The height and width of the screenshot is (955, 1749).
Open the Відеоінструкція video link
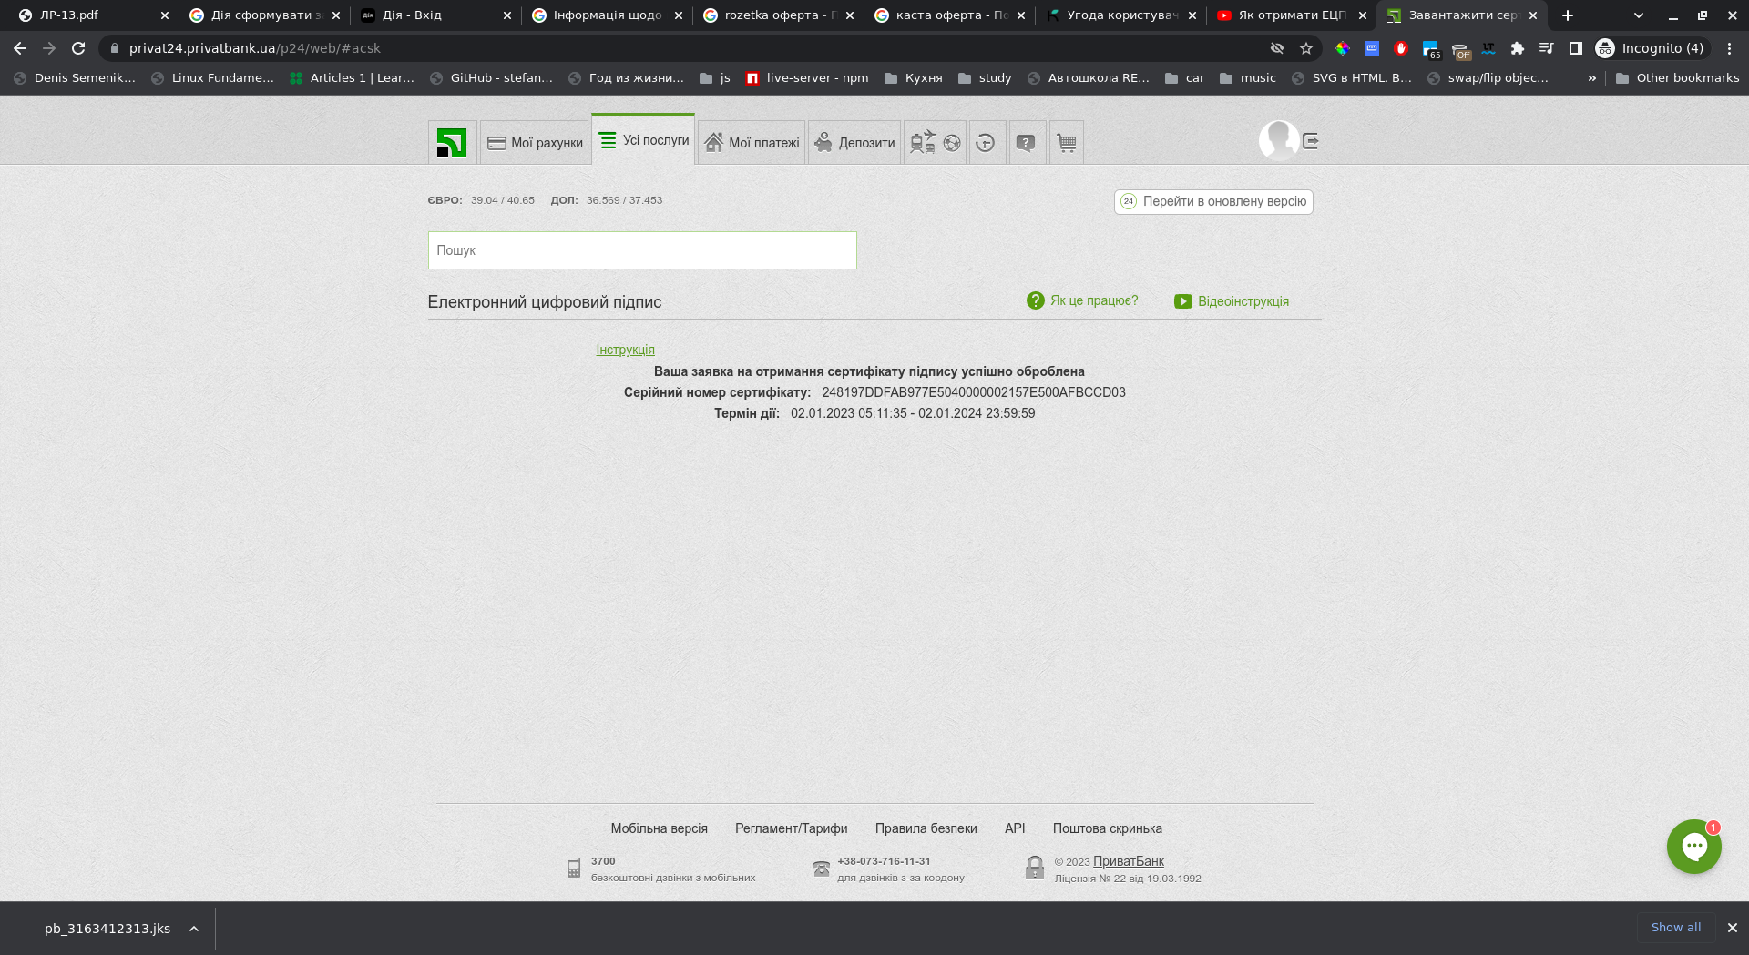coord(1243,301)
